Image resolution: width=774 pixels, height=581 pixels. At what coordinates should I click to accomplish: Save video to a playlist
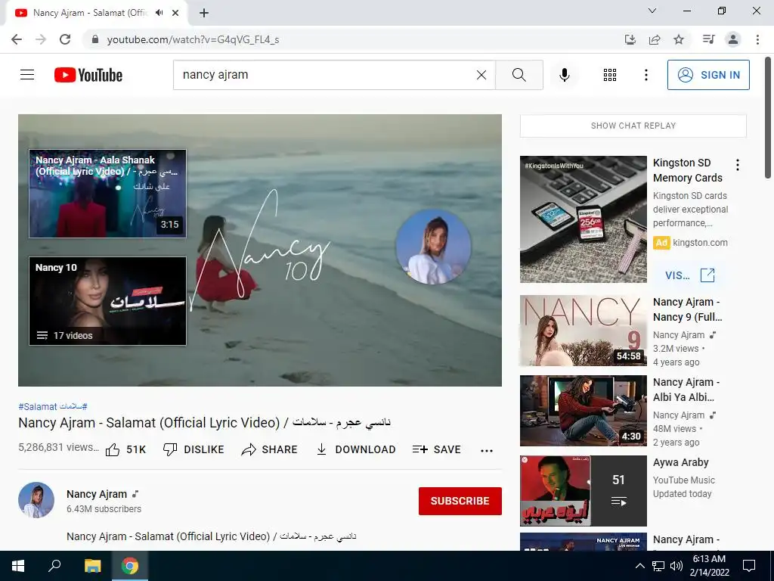point(437,449)
